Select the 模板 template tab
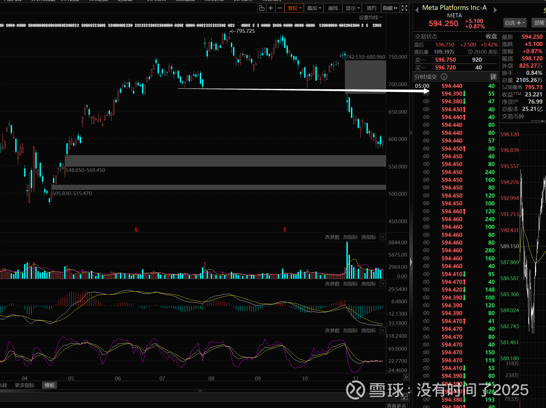 [49, 385]
